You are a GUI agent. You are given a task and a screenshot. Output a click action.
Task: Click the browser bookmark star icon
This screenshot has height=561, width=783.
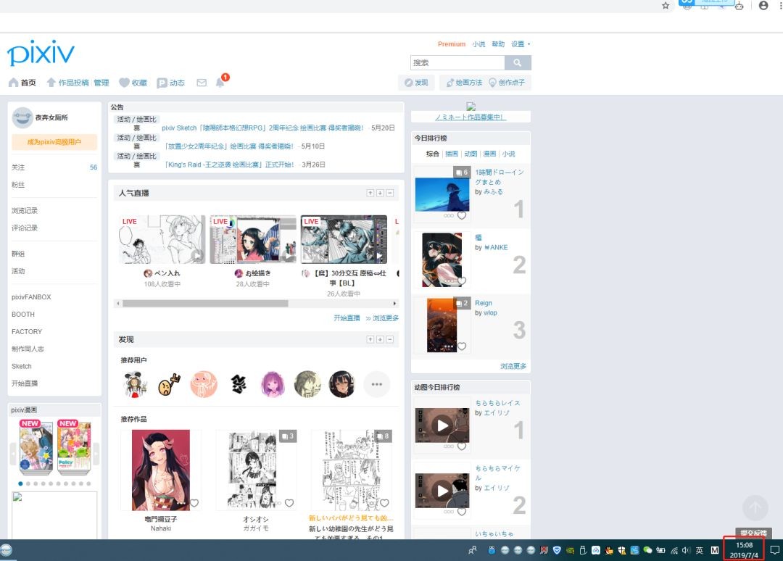pyautogui.click(x=666, y=6)
